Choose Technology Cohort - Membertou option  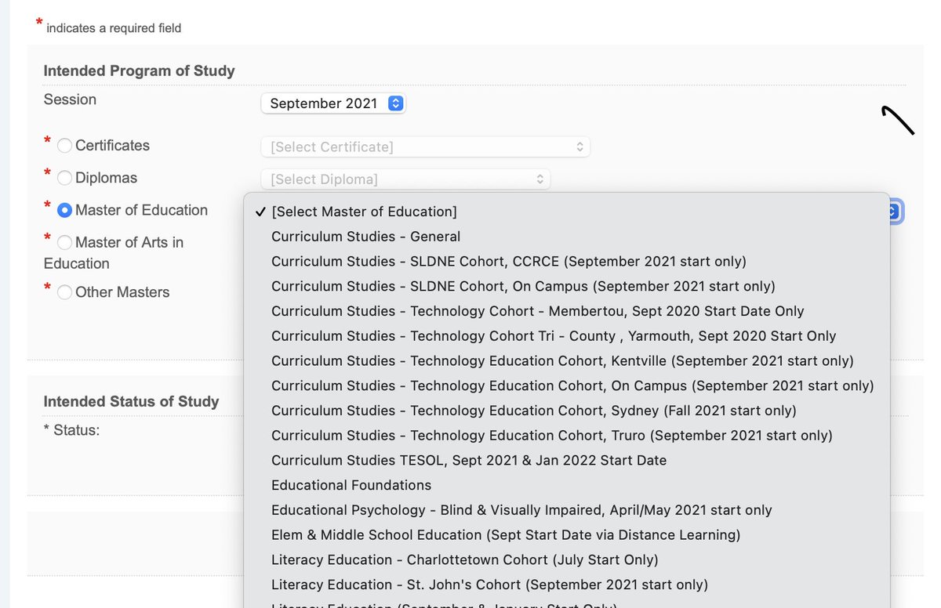pyautogui.click(x=567, y=311)
